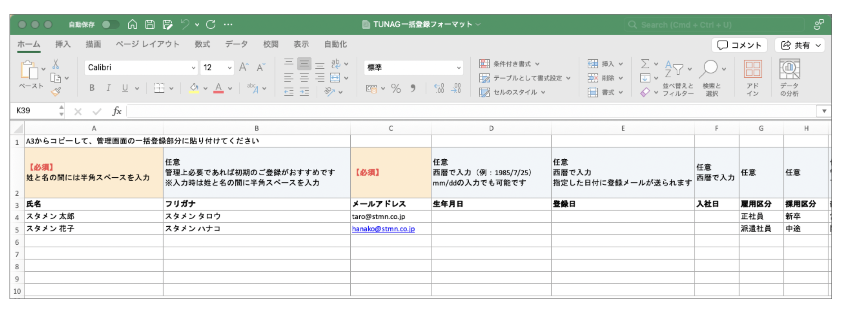Open the more options ellipsis
Image resolution: width=846 pixels, height=310 pixels.
pyautogui.click(x=228, y=24)
